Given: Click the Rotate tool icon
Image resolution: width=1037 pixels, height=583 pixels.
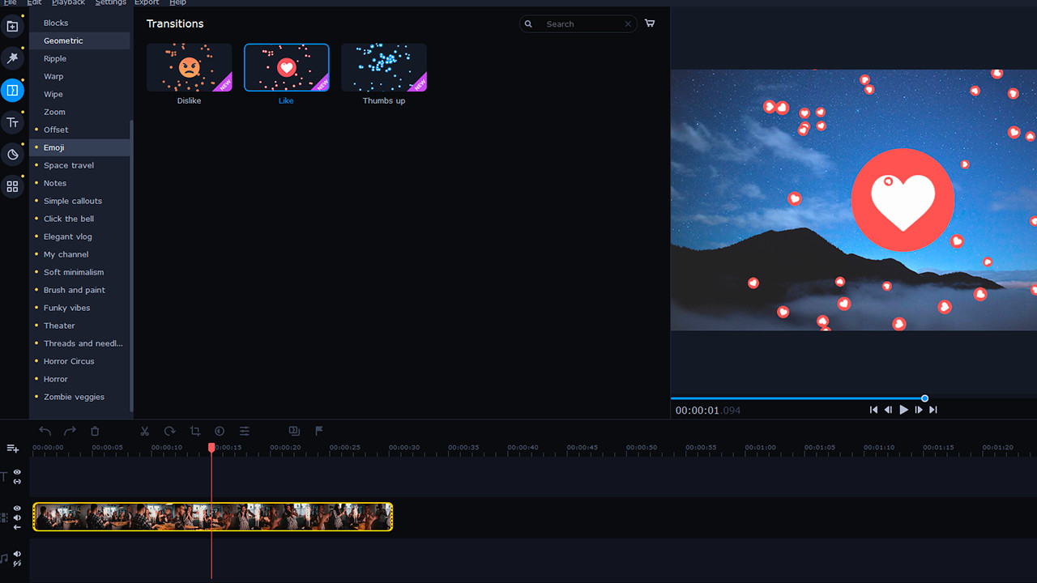Looking at the screenshot, I should [x=169, y=431].
